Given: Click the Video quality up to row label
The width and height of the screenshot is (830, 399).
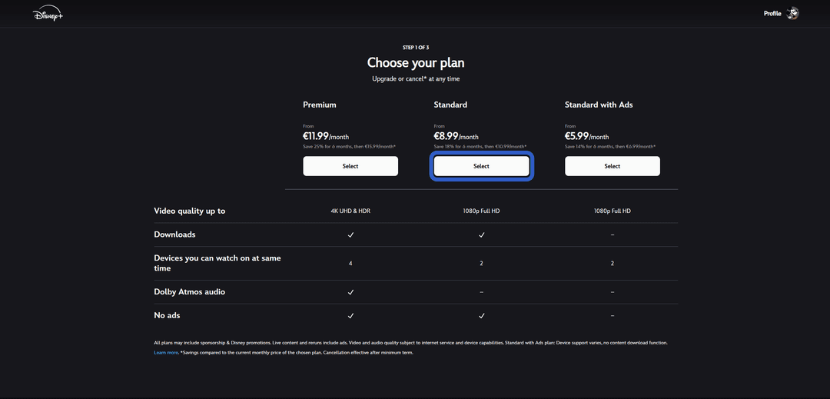Looking at the screenshot, I should click(190, 211).
